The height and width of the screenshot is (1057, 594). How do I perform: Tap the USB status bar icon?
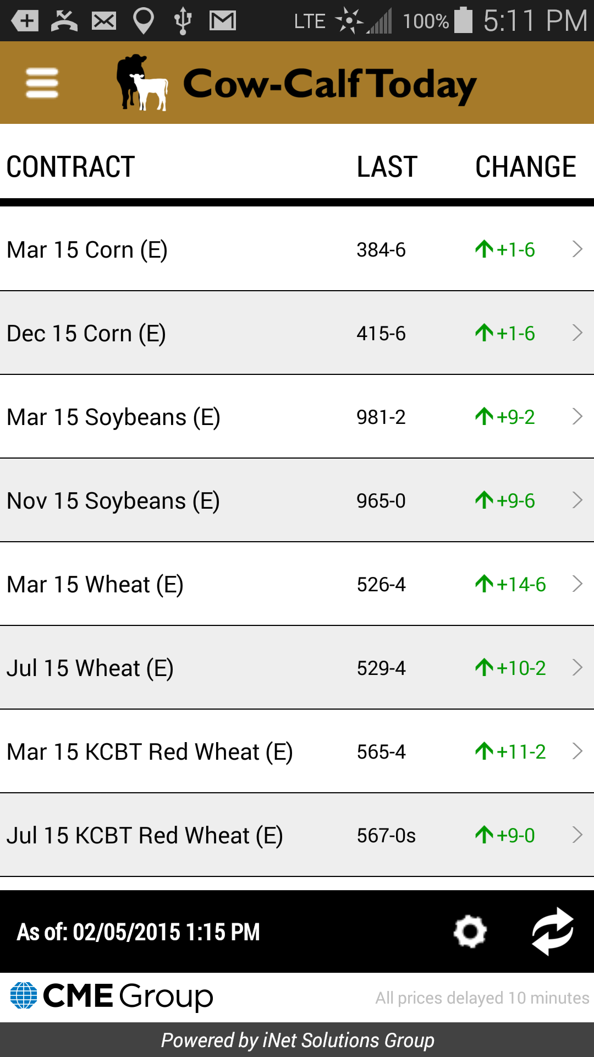point(183,21)
